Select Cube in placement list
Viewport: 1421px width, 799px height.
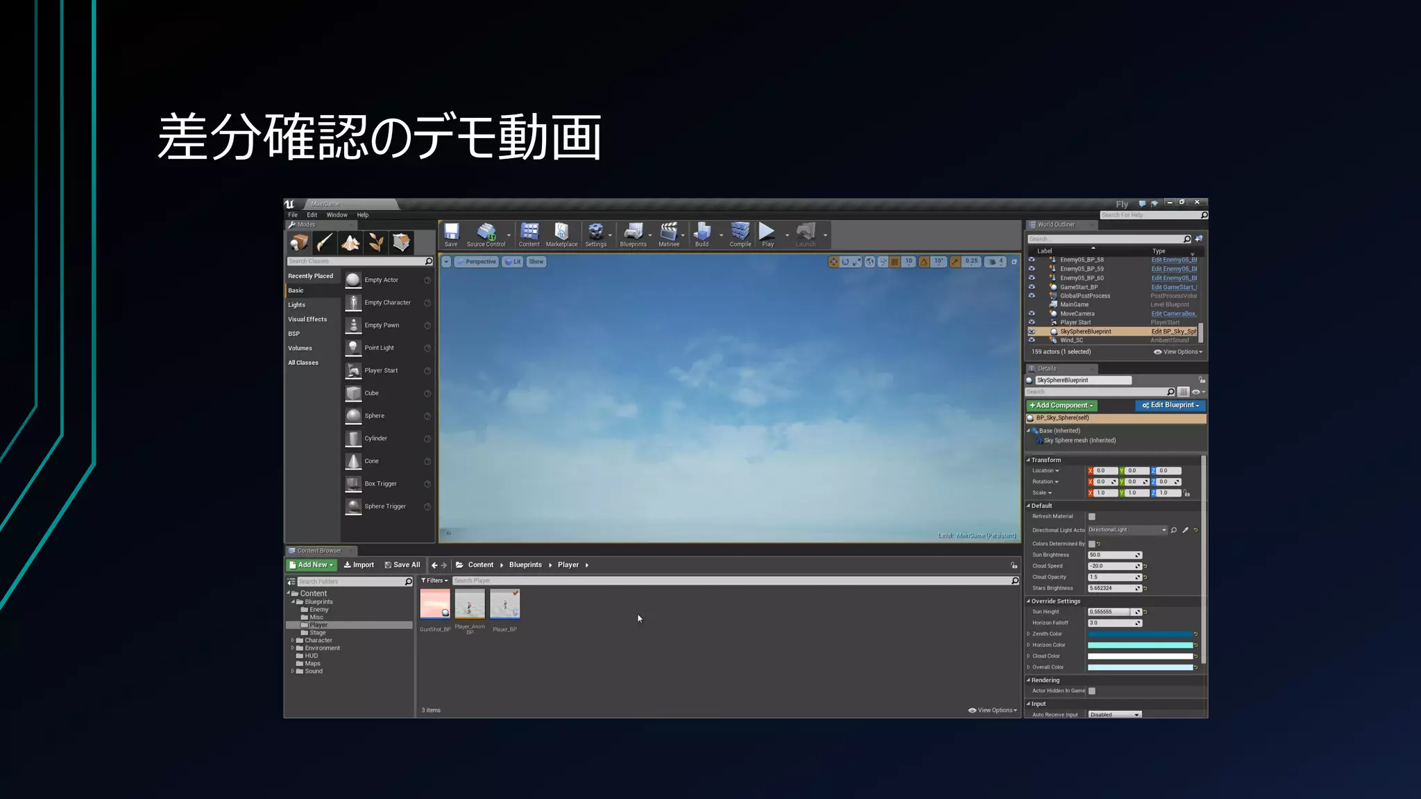tap(388, 393)
